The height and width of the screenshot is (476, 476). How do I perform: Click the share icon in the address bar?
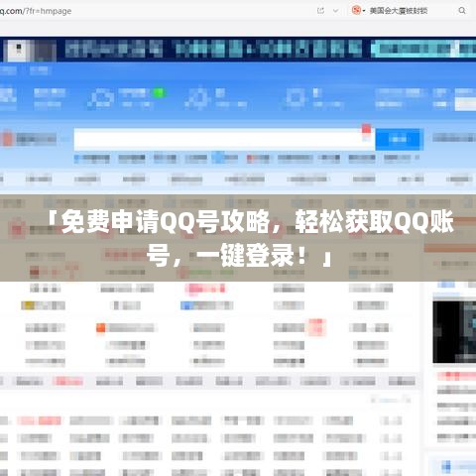click(320, 11)
